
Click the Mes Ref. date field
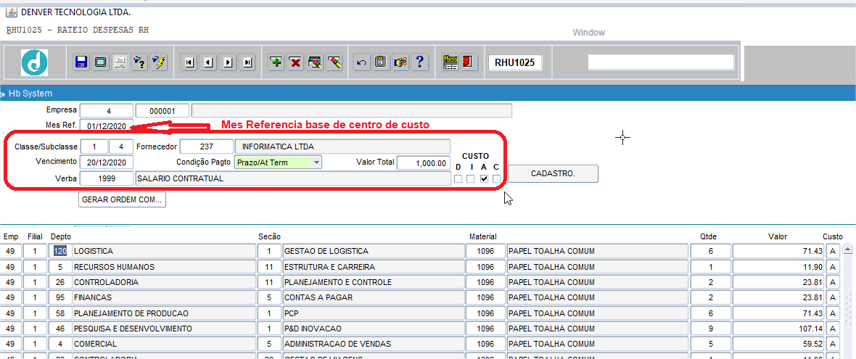107,126
